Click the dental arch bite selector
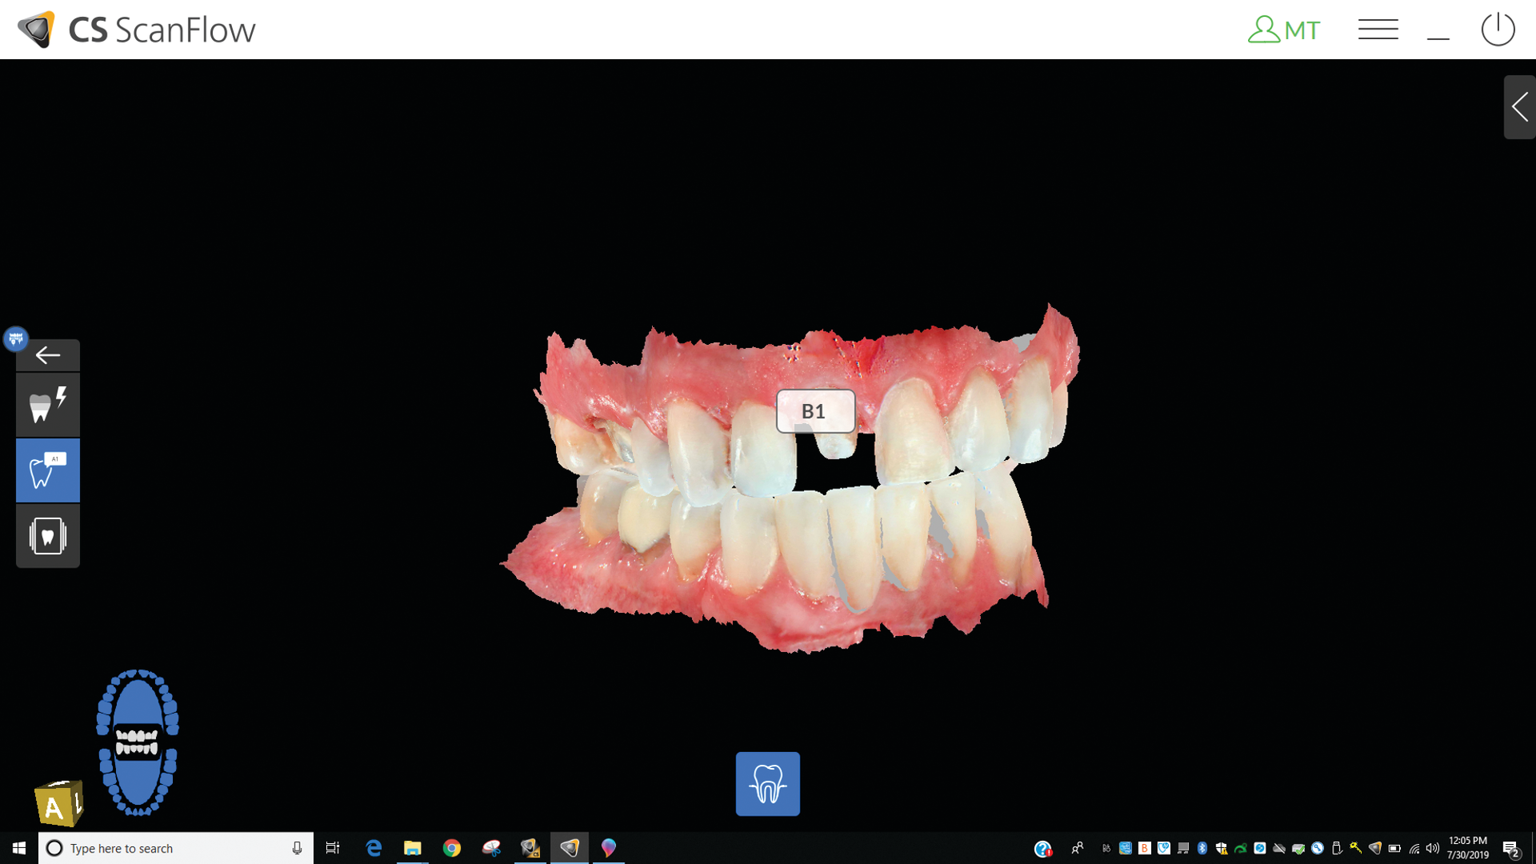The height and width of the screenshot is (864, 1536). [x=138, y=742]
